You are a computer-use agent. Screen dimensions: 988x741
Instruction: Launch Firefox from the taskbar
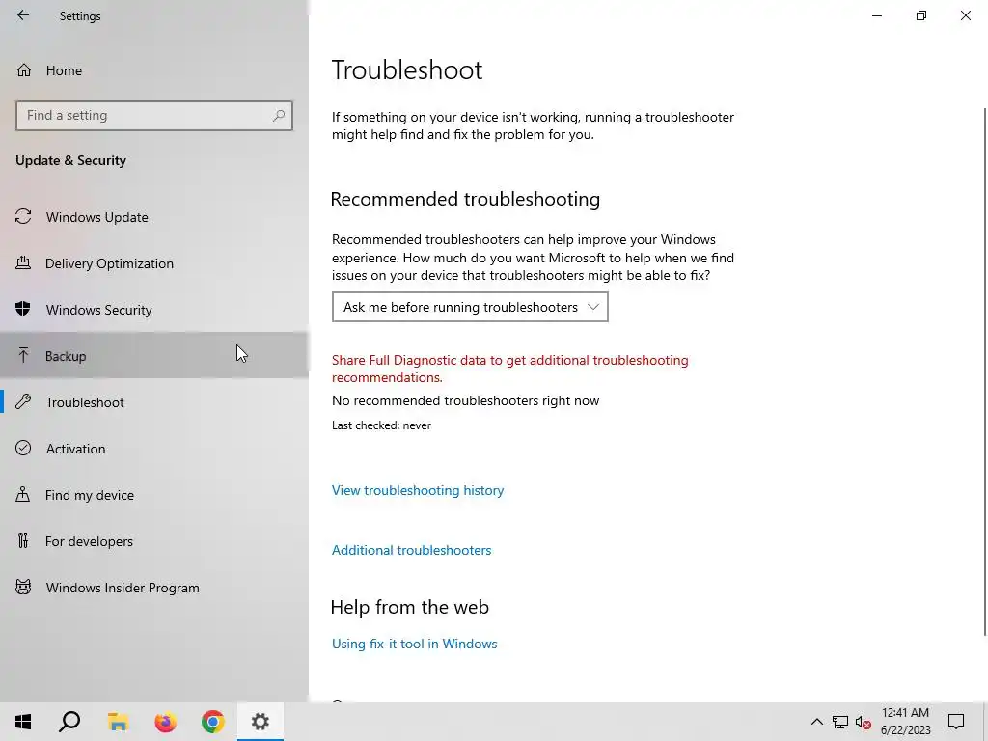(166, 722)
